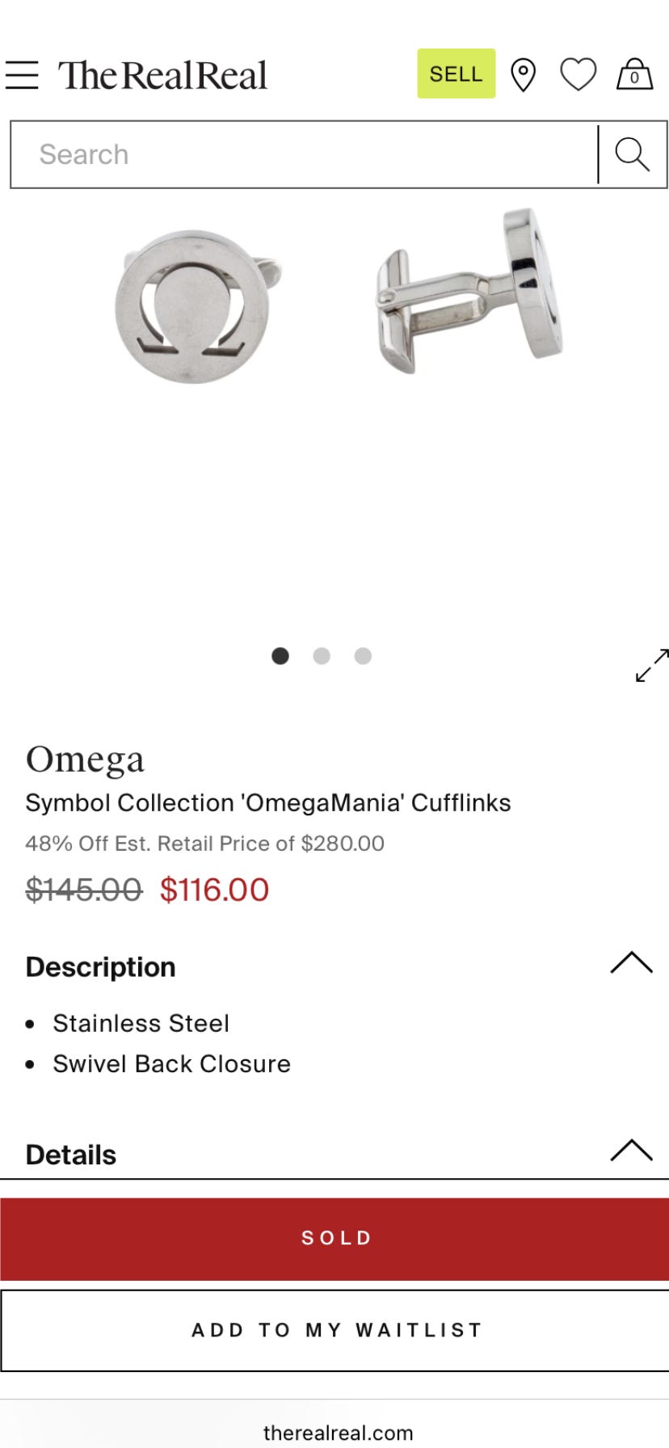Tap the therealreal.com address bar

pos(338,1433)
